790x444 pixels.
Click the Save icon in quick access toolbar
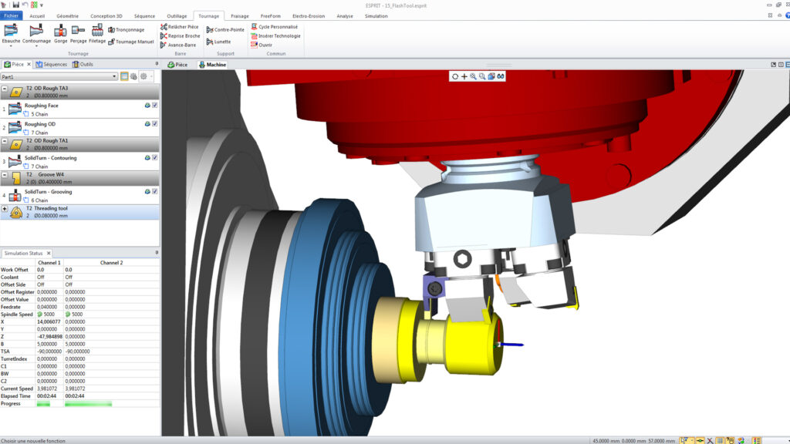click(x=16, y=5)
